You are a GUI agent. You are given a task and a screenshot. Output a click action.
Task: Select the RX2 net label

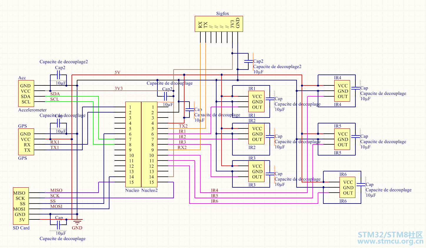(182, 148)
